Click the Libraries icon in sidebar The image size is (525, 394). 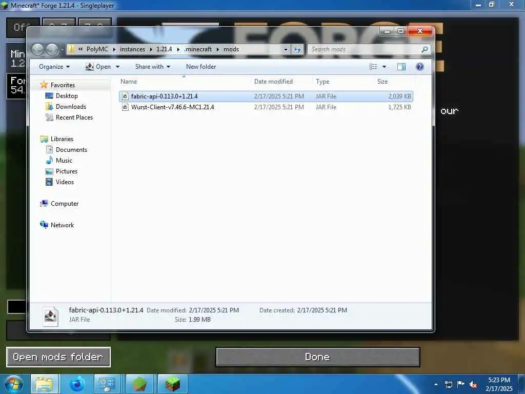[x=44, y=139]
